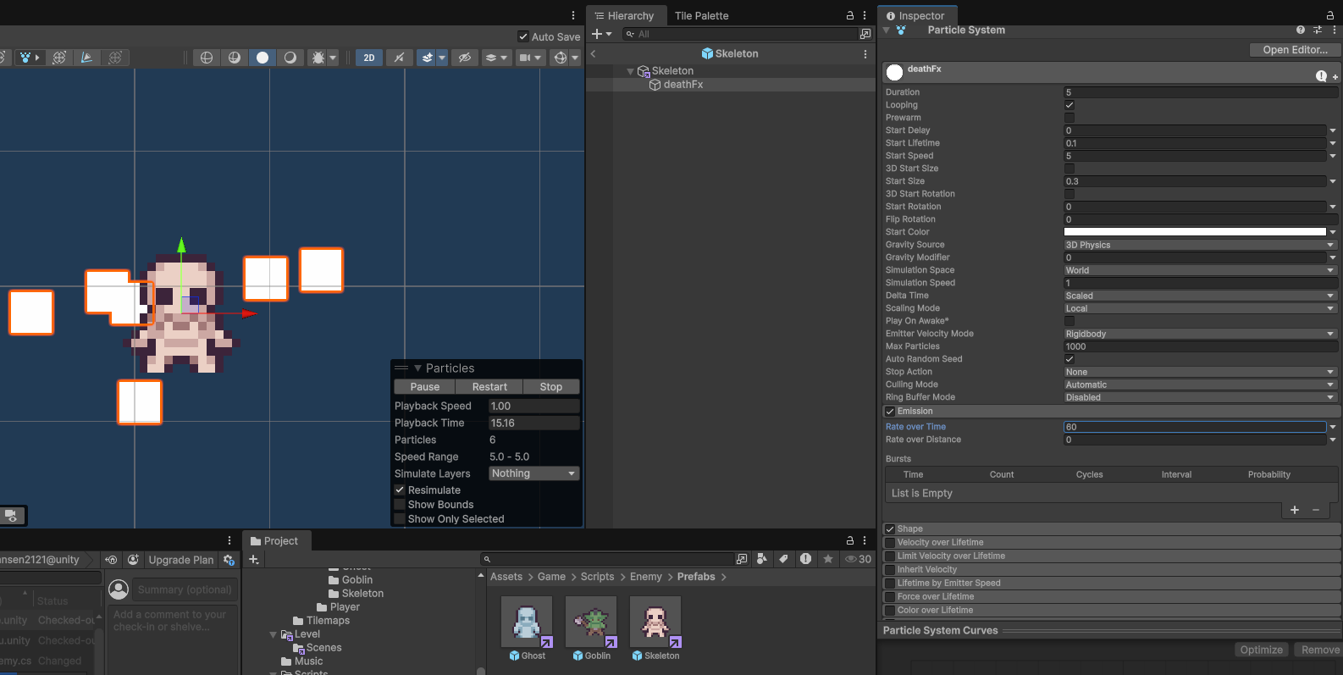Collapse the Skeleton hierarchy node
This screenshot has height=675, width=1343.
coord(630,71)
